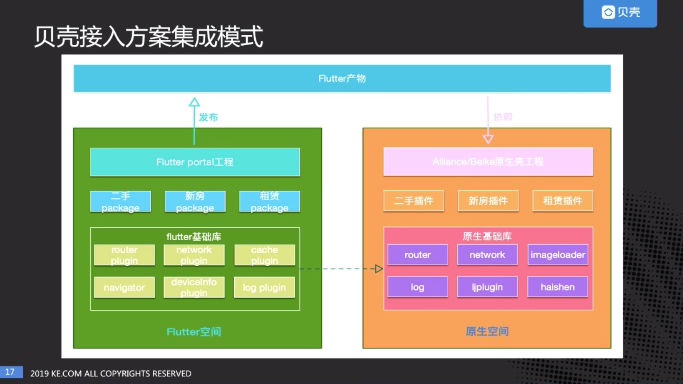
Task: Select the 原生空间 label
Action: (x=487, y=332)
